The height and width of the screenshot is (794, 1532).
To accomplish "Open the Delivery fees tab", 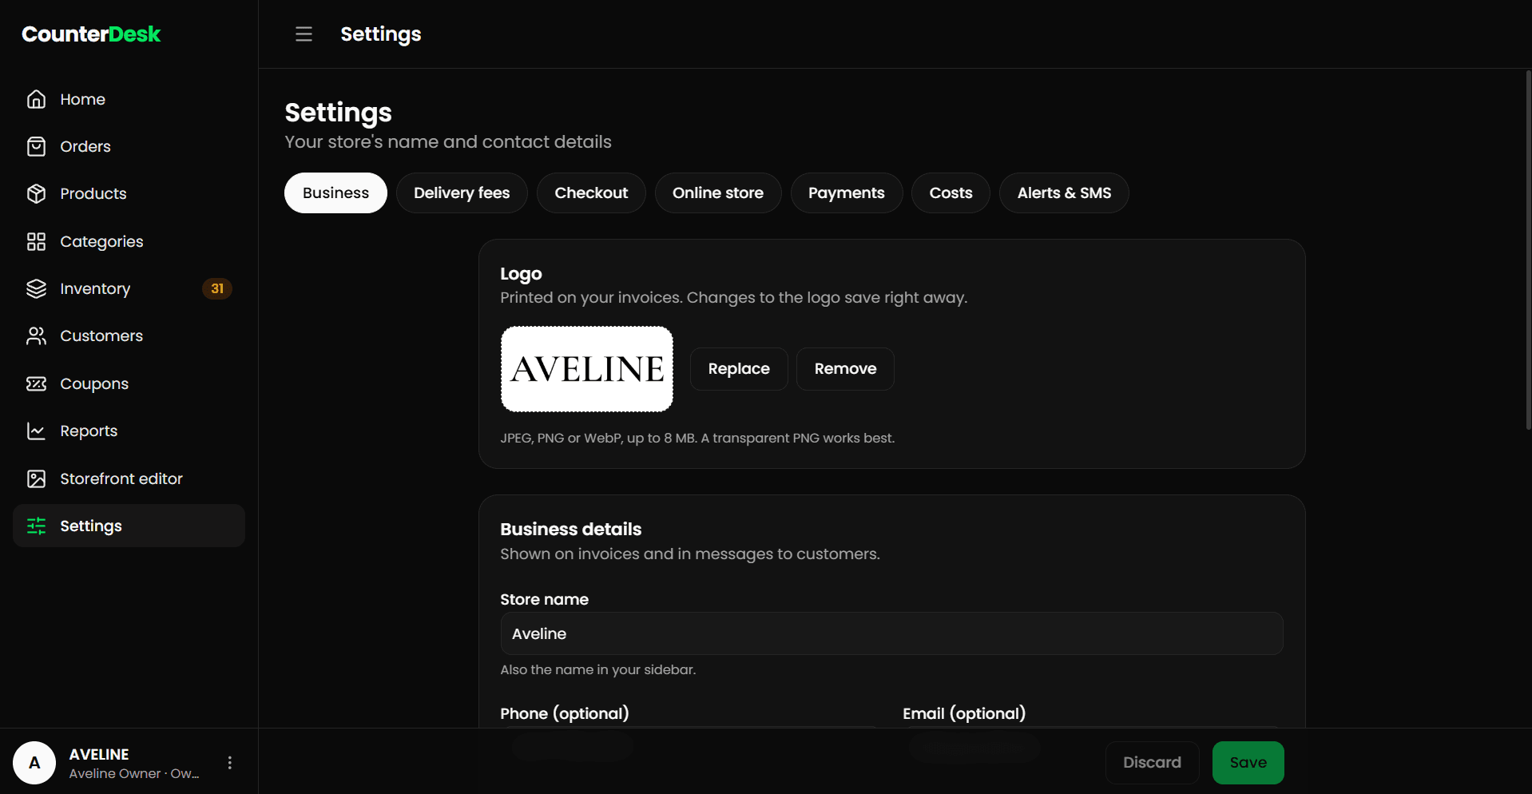I will coord(462,193).
